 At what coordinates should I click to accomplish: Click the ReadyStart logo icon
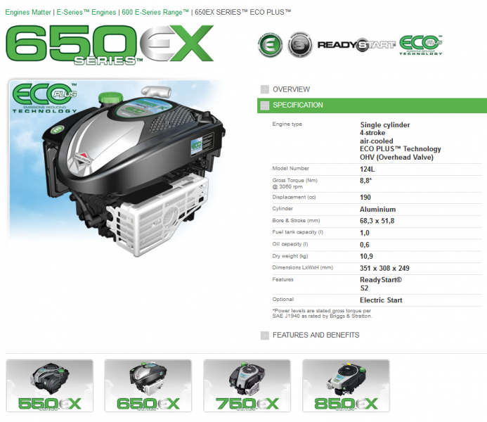356,45
